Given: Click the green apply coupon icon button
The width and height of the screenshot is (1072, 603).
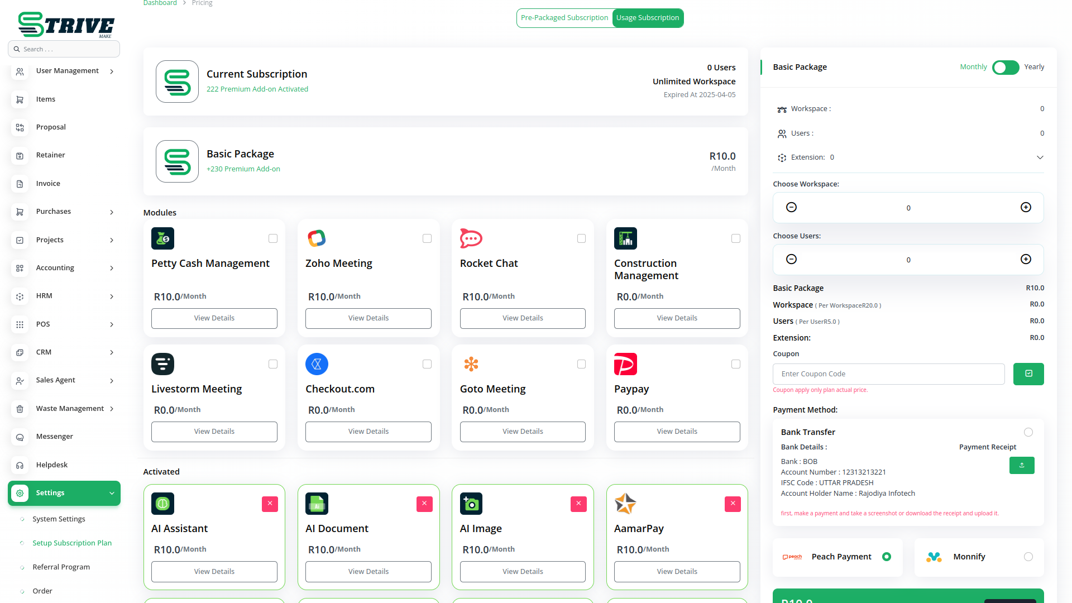Looking at the screenshot, I should point(1028,374).
